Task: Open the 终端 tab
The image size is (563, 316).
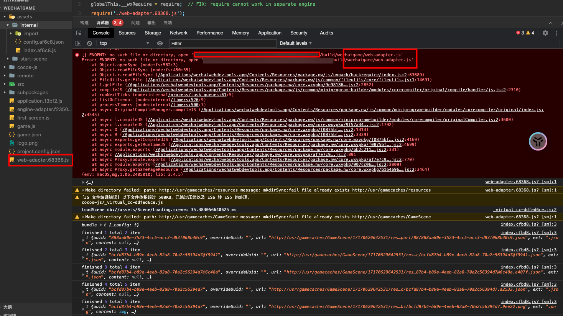Action: [x=168, y=23]
